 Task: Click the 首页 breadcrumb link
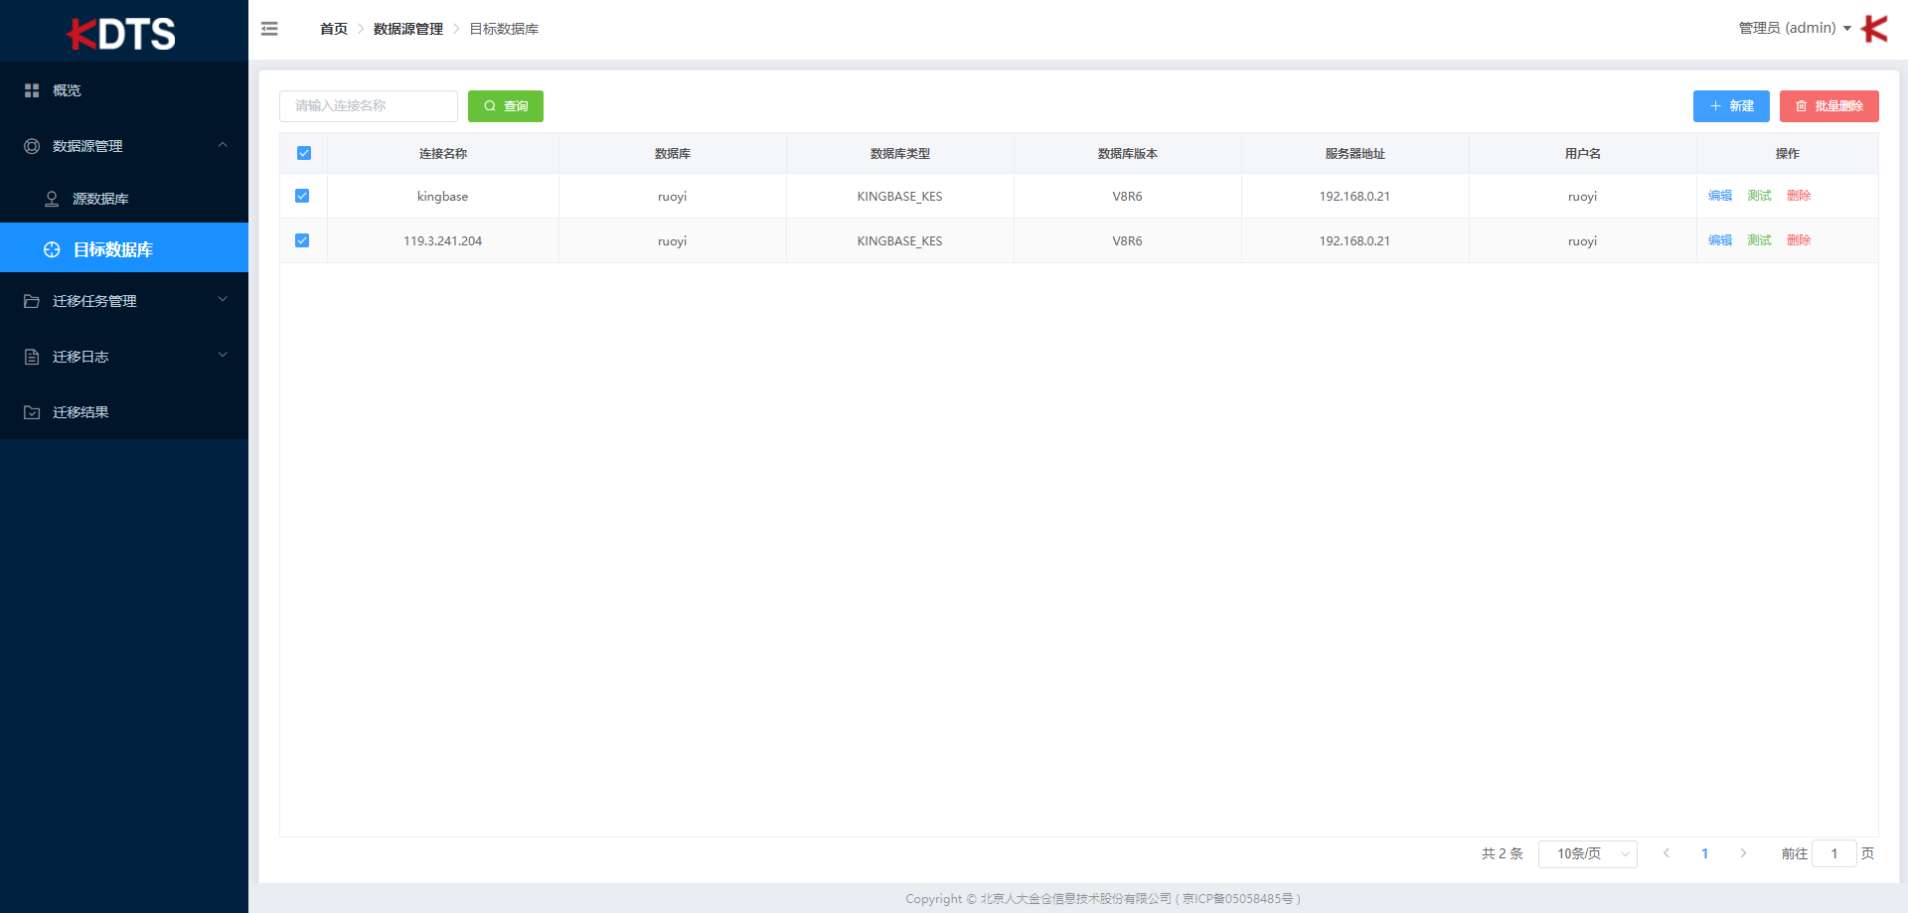[334, 29]
